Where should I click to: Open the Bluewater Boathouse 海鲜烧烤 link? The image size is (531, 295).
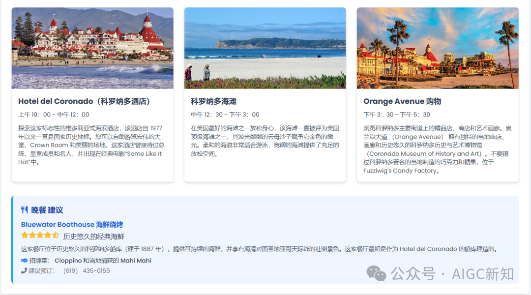pos(72,225)
